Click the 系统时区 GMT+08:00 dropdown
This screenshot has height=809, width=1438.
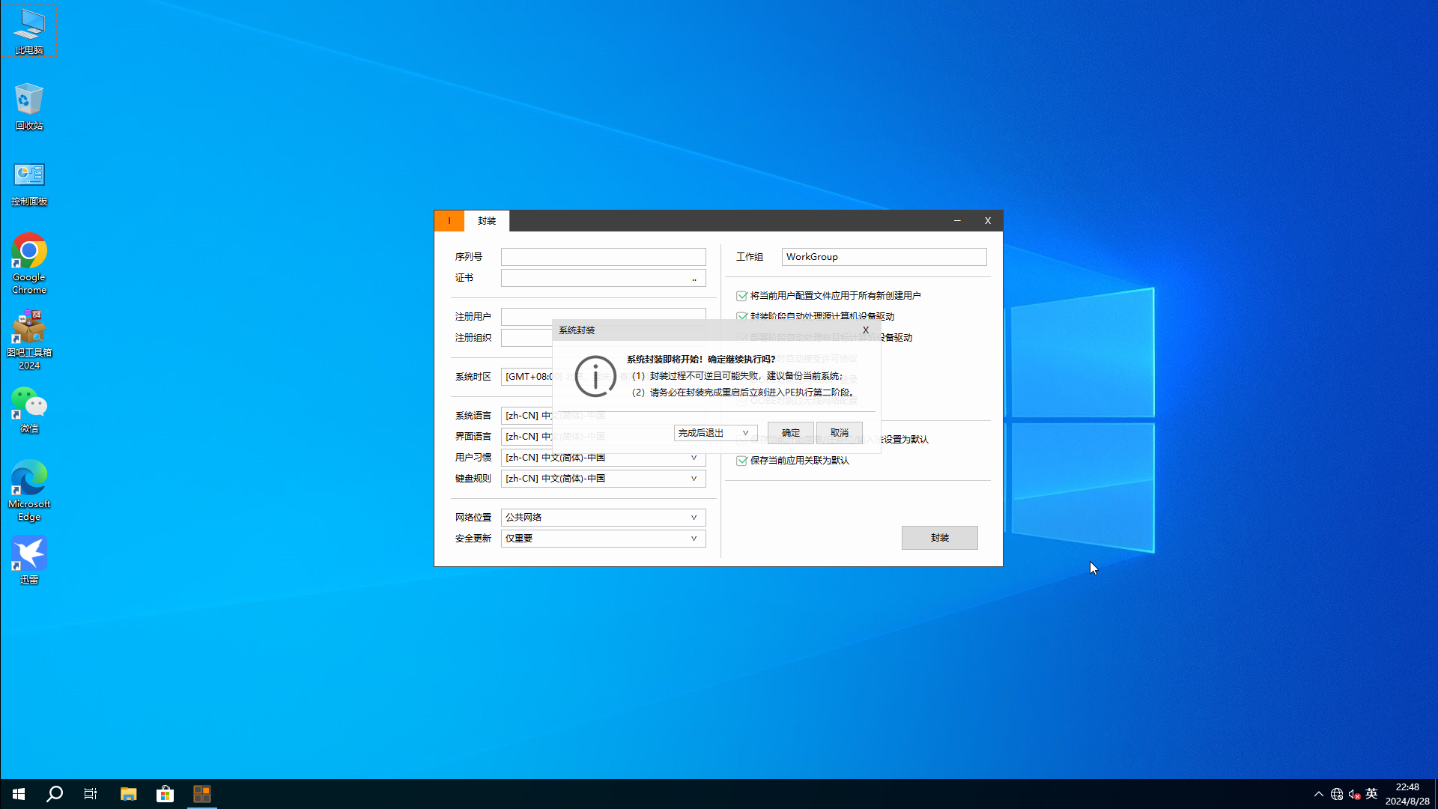[x=527, y=377]
